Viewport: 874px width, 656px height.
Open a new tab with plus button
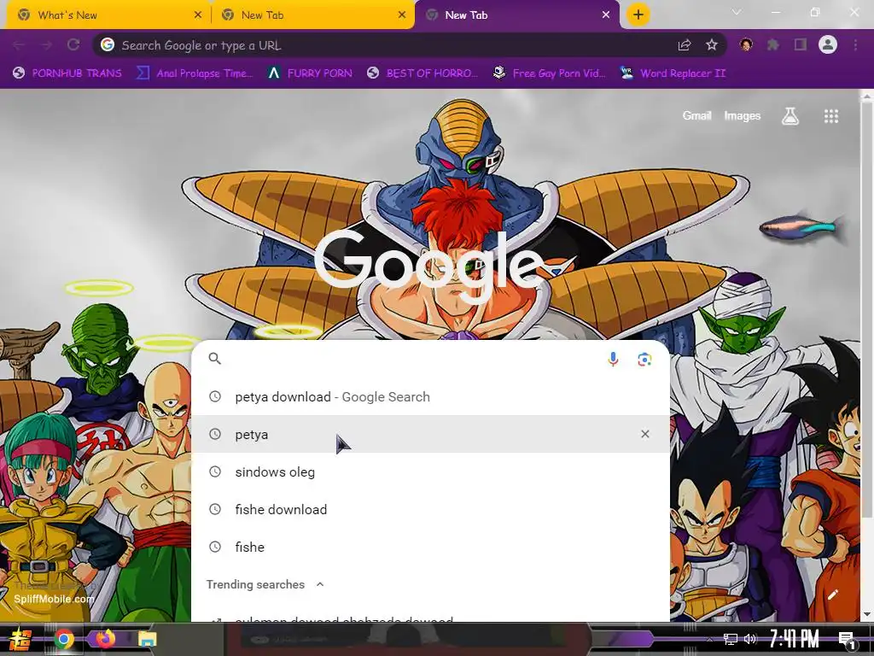coord(638,15)
